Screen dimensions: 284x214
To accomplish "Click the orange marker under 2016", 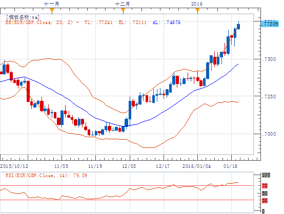I will 197,10.
